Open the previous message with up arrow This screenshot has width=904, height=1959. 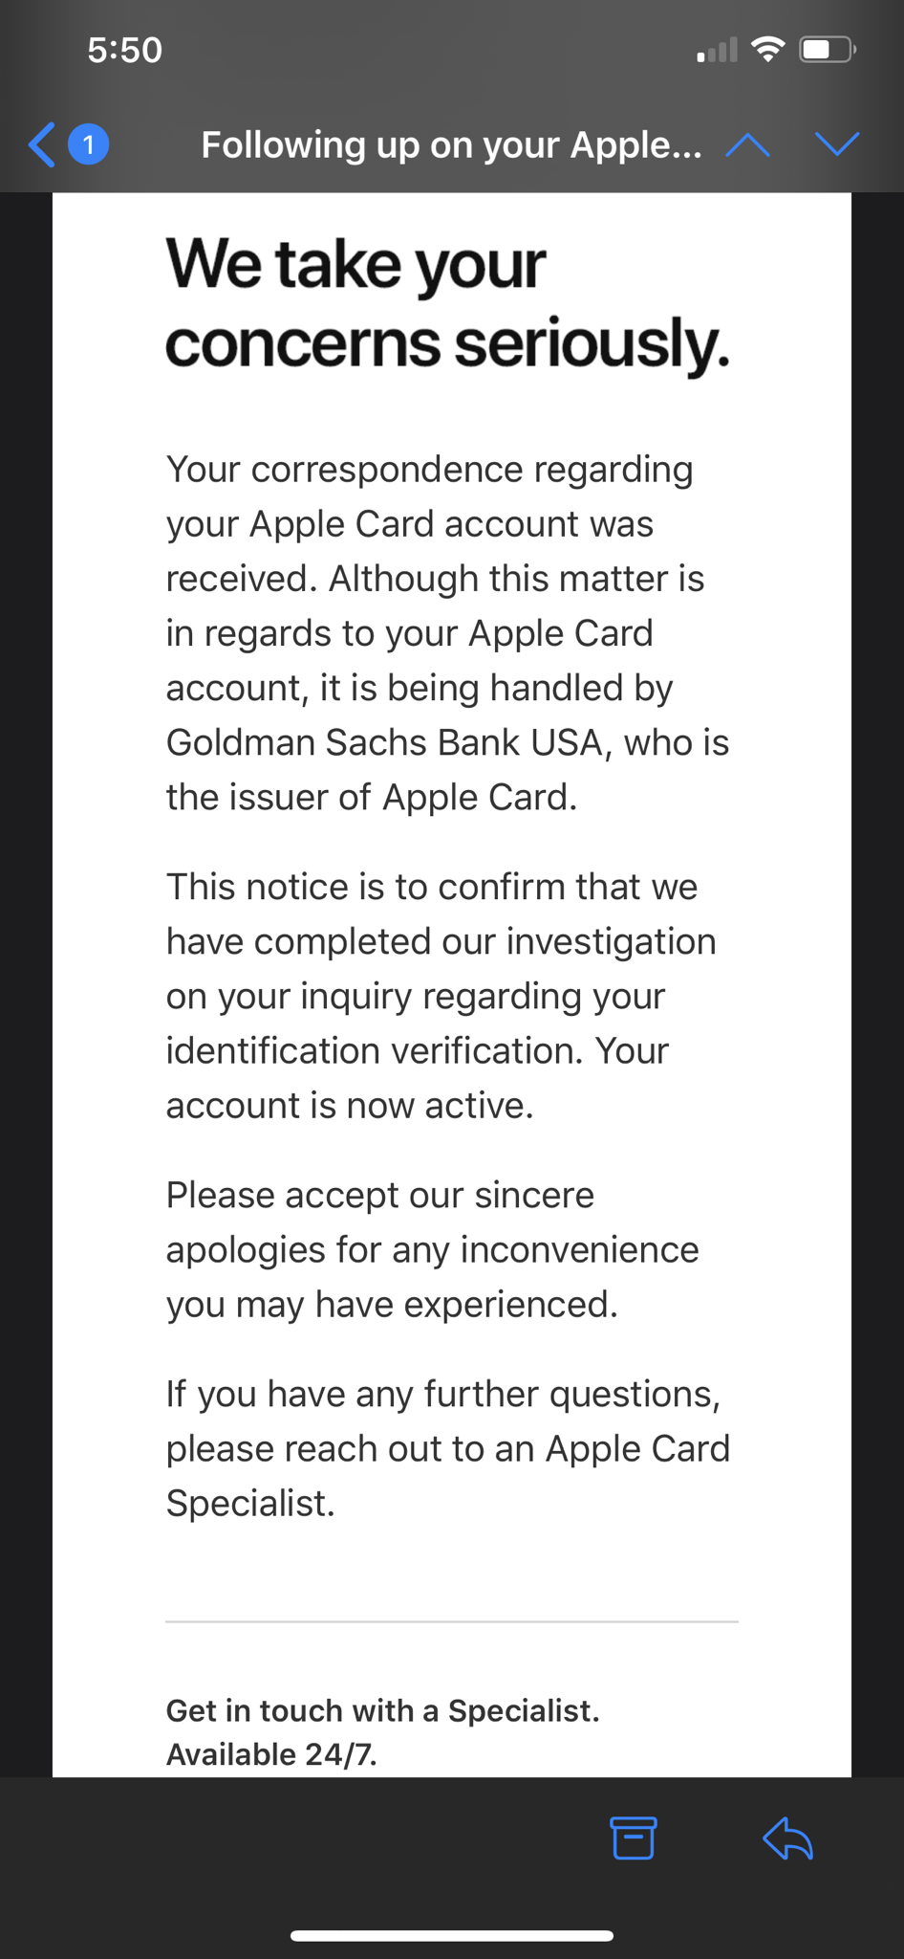[747, 145]
